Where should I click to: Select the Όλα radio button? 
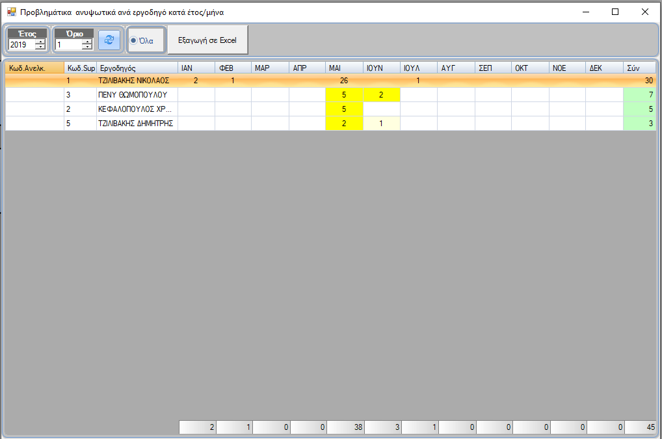(x=134, y=40)
